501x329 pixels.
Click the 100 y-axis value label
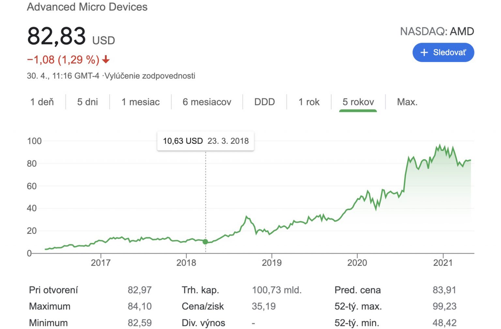tap(34, 141)
